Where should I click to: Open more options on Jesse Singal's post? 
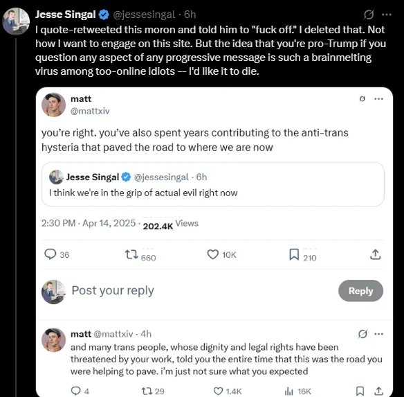point(387,15)
